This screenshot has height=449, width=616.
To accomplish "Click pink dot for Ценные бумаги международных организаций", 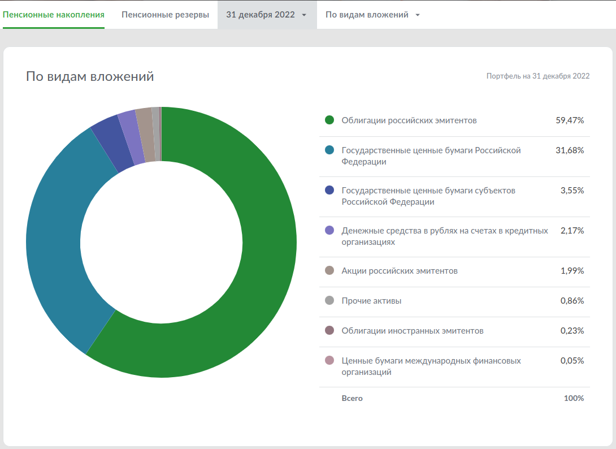I will (x=329, y=360).
